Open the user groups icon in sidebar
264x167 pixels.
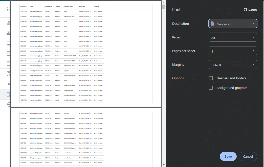tap(9, 33)
